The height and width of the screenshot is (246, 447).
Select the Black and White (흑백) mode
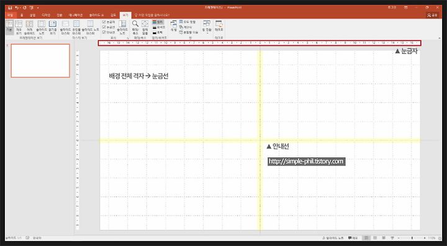[x=158, y=32]
